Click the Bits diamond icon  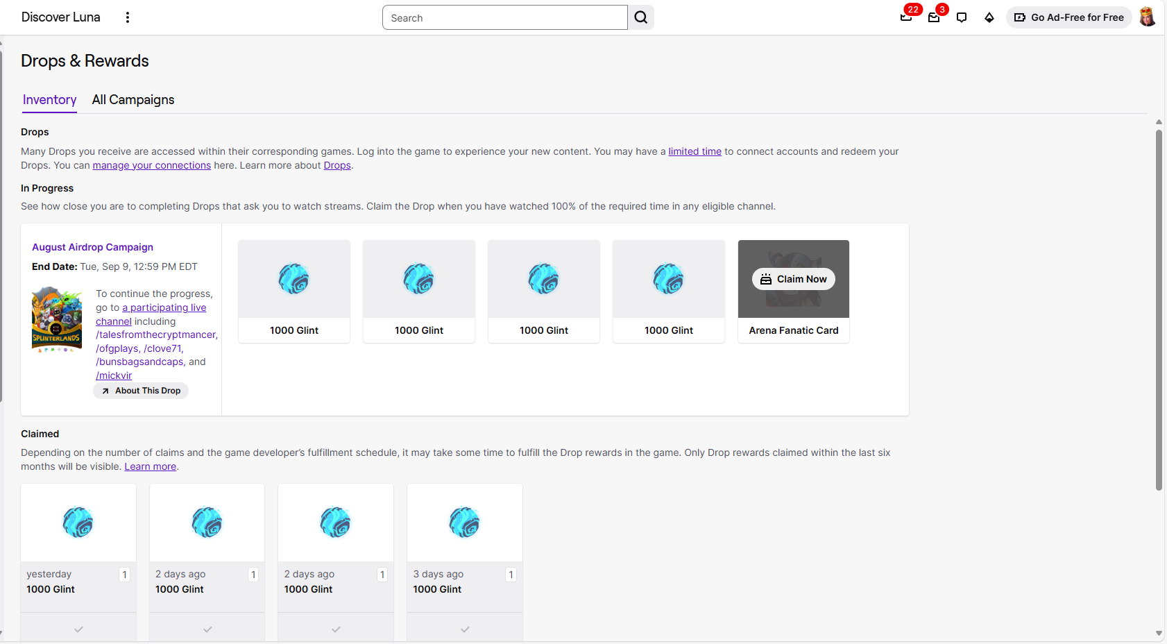989,17
